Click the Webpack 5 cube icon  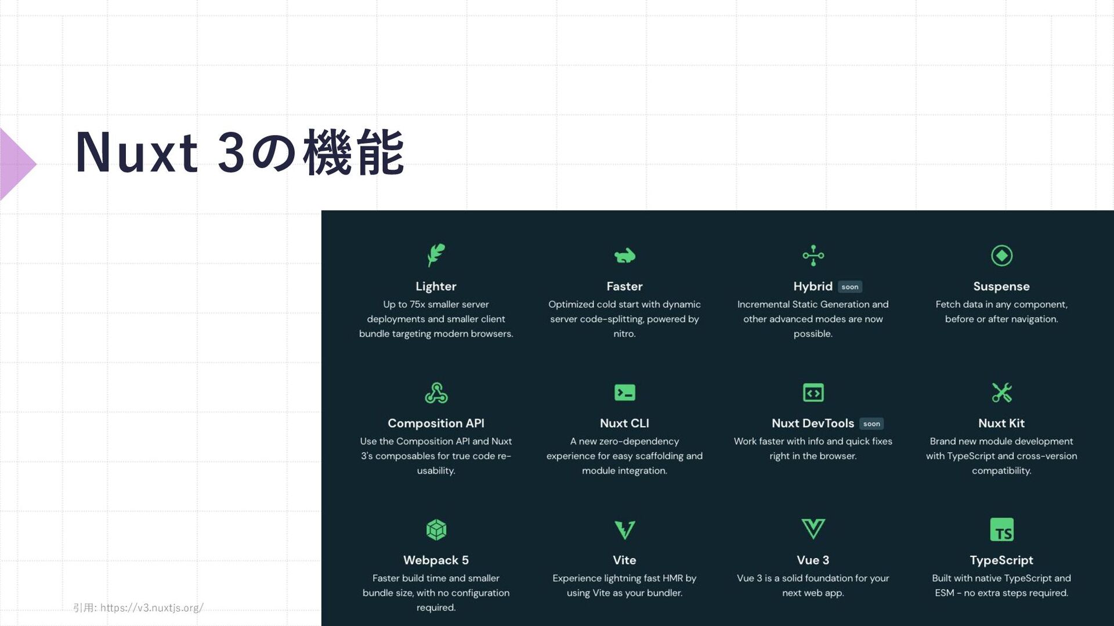click(x=436, y=530)
